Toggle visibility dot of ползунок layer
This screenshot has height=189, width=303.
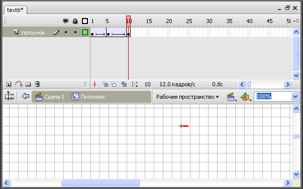pos(66,32)
